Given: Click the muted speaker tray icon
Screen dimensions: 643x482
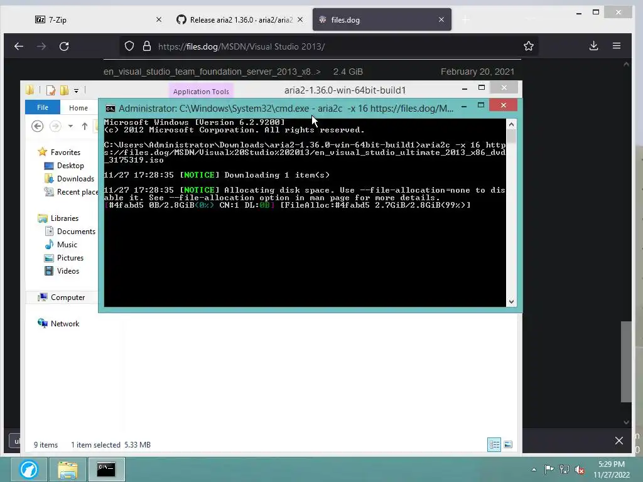Looking at the screenshot, I should tap(580, 469).
